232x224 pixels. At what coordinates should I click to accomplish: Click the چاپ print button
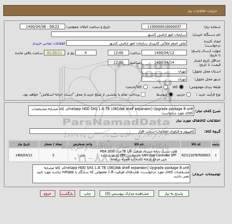pos(87,194)
